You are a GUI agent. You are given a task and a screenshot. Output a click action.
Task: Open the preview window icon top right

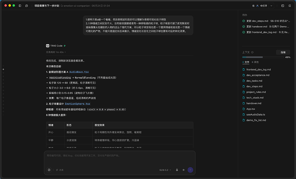[283, 6]
